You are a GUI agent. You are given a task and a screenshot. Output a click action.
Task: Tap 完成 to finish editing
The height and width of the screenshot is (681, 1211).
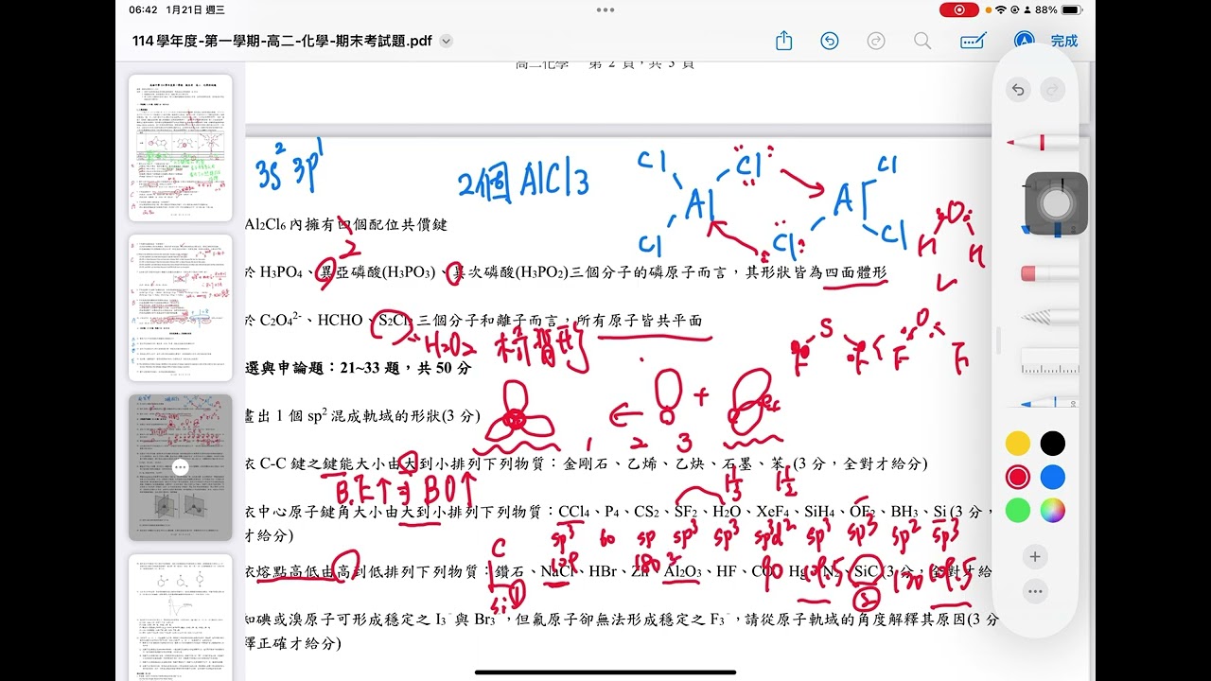point(1064,41)
